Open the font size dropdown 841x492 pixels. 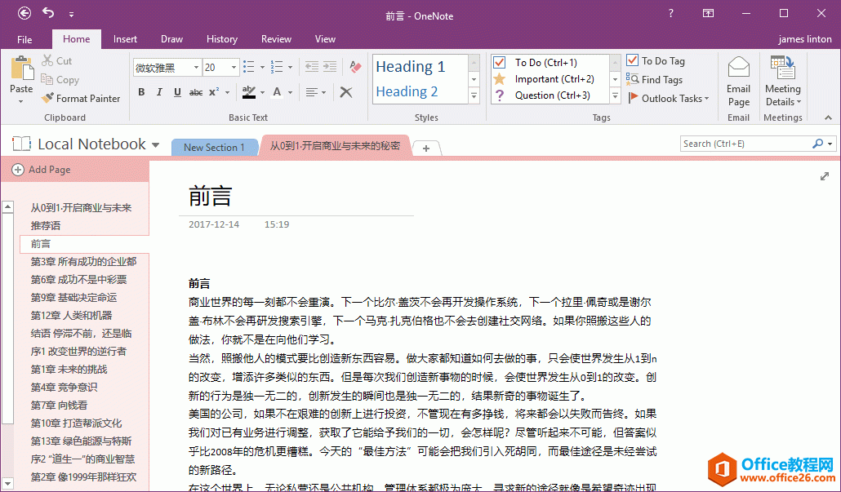(x=234, y=68)
